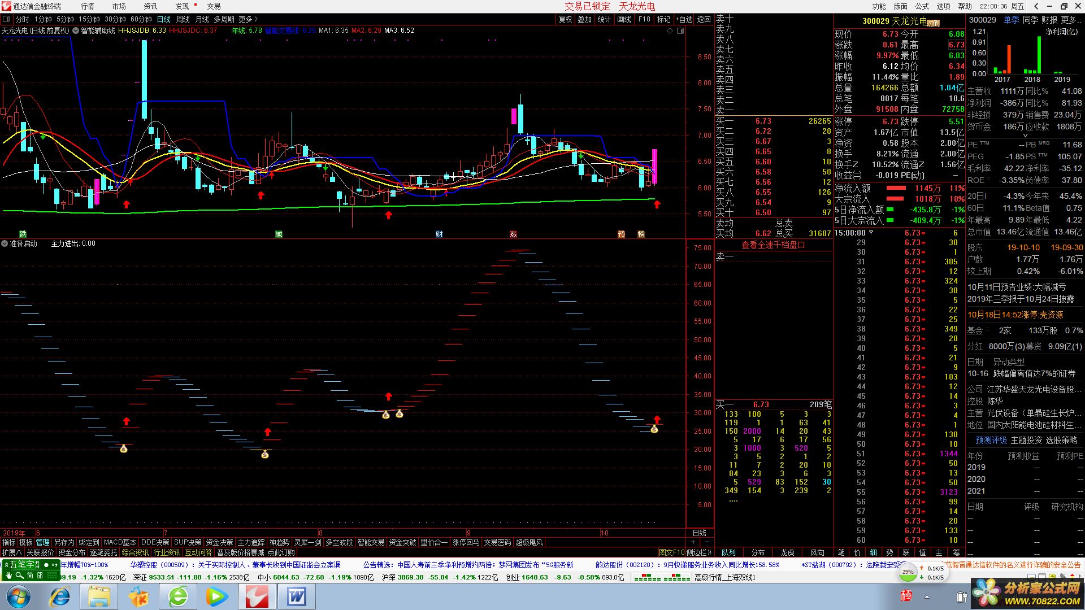This screenshot has height=610, width=1085.
Task: Open the green media player taskbar icon
Action: (x=217, y=596)
